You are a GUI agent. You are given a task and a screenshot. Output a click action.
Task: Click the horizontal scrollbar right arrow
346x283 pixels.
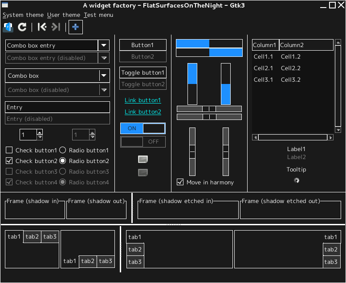[330, 137]
